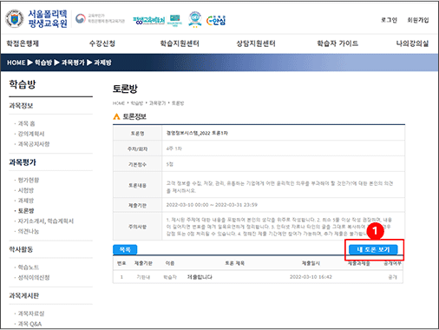Click the 평생교육바우처 logo

click(x=149, y=20)
